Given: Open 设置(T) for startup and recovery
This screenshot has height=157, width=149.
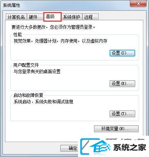Looking at the screenshot, I should 122,114.
